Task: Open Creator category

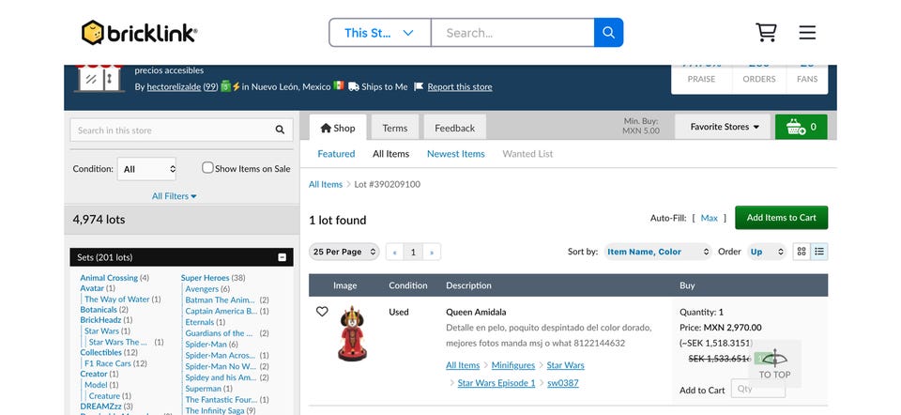Action: pyautogui.click(x=94, y=374)
